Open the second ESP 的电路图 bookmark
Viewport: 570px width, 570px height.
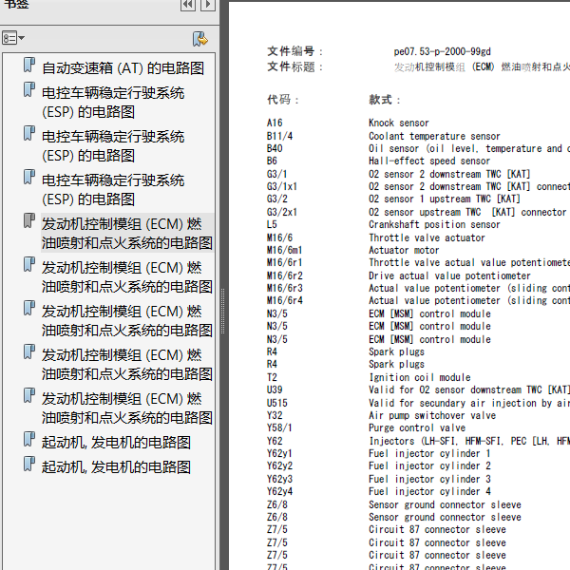coord(113,146)
